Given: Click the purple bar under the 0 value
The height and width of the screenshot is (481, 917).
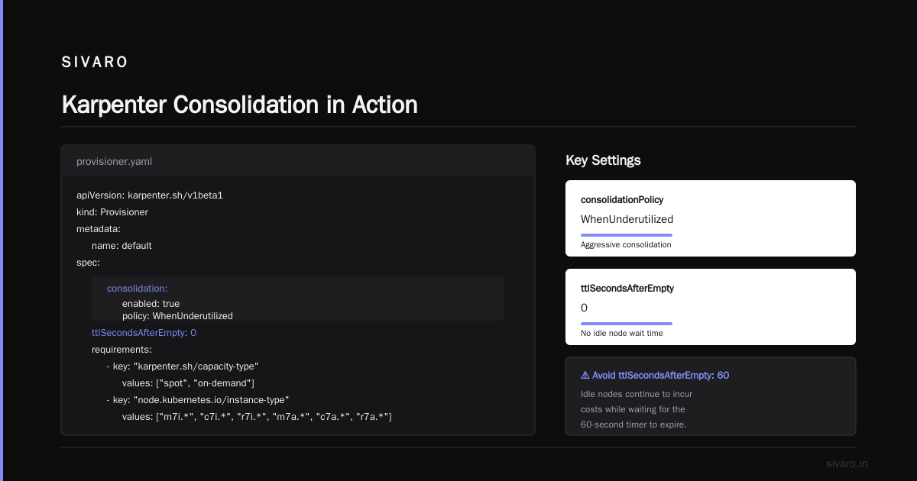Looking at the screenshot, I should (x=627, y=324).
